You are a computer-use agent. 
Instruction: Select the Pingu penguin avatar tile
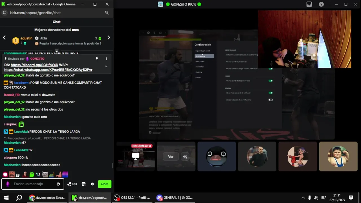coord(217,156)
